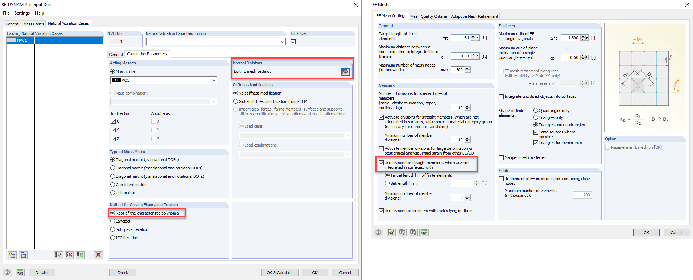Open units and decimals in RF-DYNAM window

(x=20, y=272)
